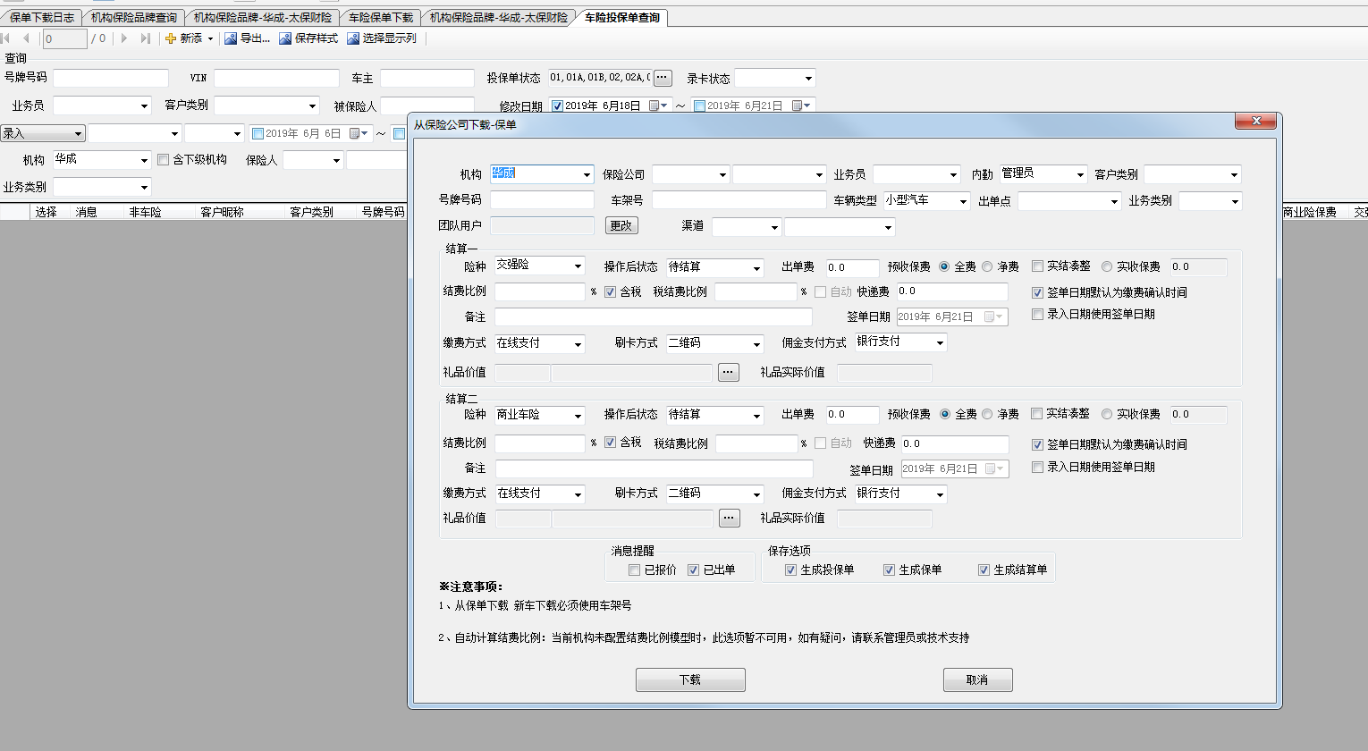The height and width of the screenshot is (751, 1368).
Task: Click ellipsis button beside 投保单状态 field
Action: (x=662, y=78)
